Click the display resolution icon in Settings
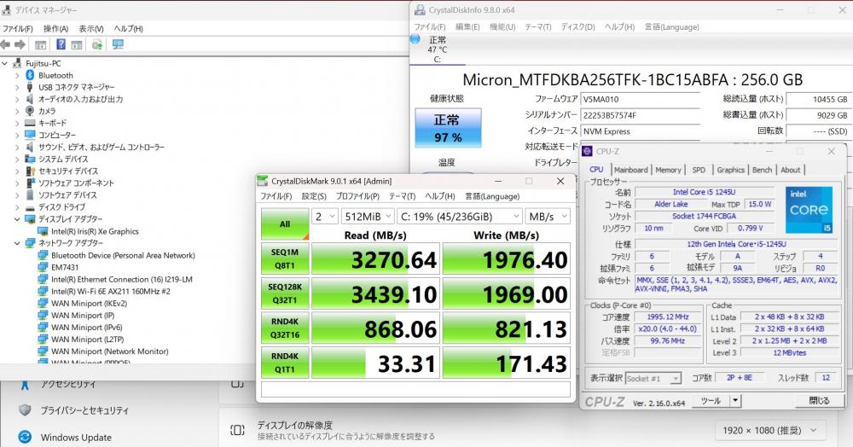The image size is (853, 447). pyautogui.click(x=237, y=430)
